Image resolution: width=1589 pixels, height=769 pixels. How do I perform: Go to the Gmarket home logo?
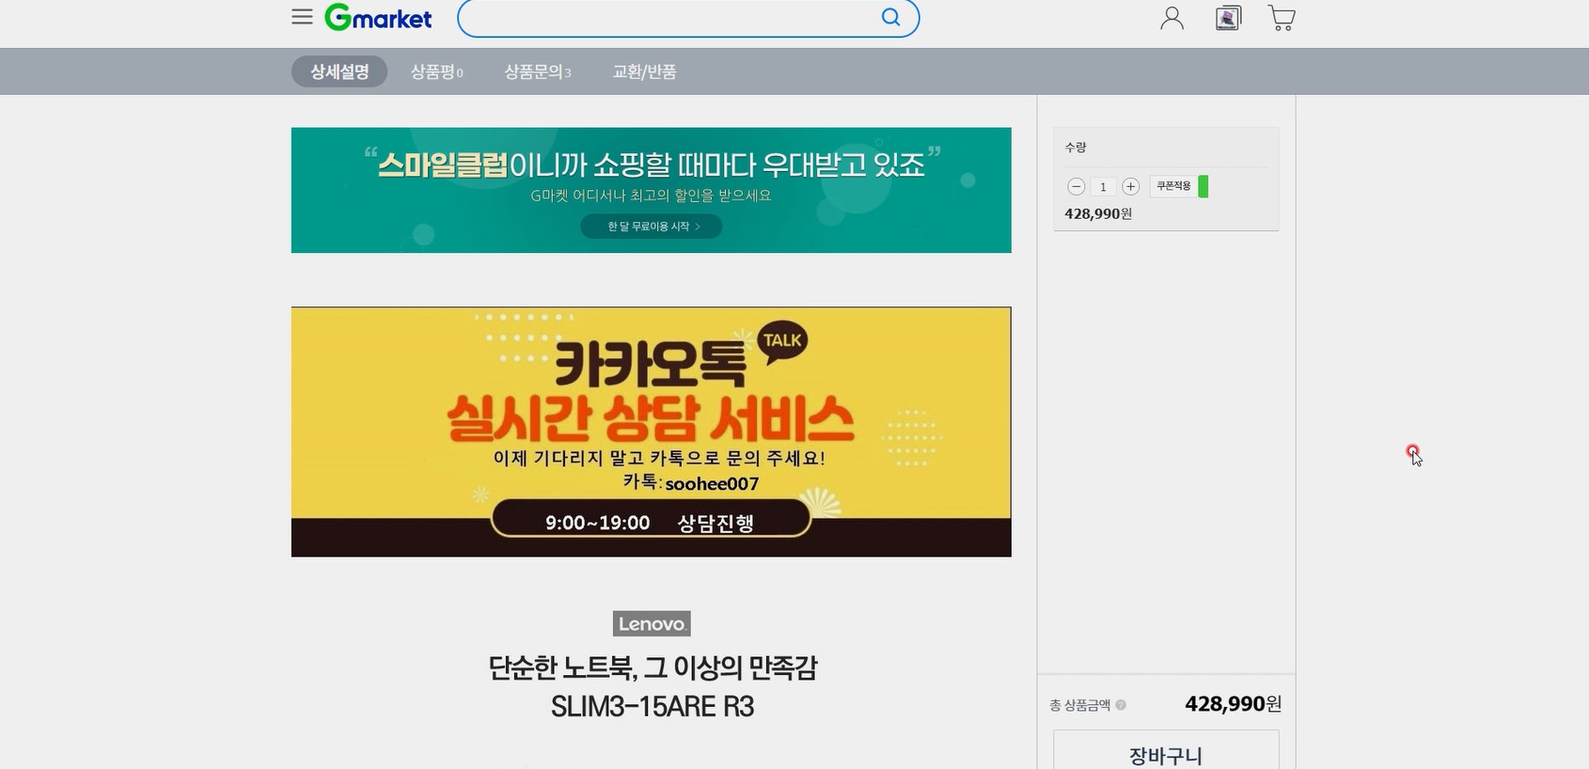(378, 18)
